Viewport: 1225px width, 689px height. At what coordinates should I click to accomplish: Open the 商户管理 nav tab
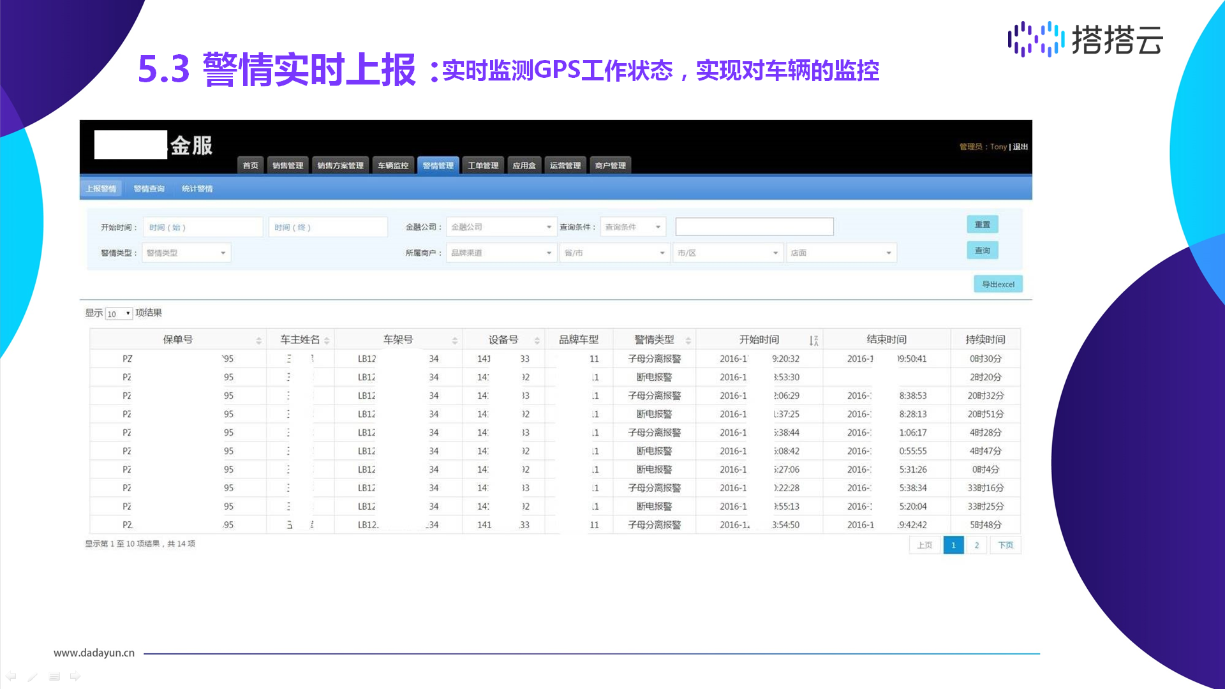click(610, 165)
